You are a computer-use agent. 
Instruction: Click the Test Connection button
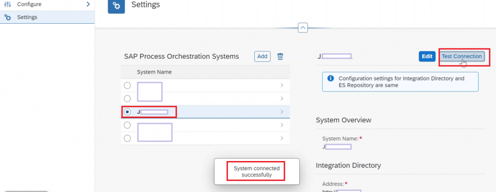[x=462, y=57]
